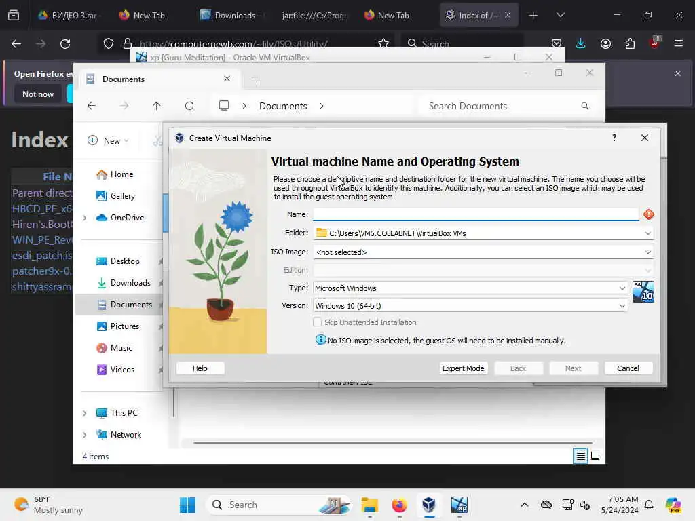This screenshot has width=695, height=521.
Task: Expand breadcrumb chevron after Documents
Action: [321, 106]
